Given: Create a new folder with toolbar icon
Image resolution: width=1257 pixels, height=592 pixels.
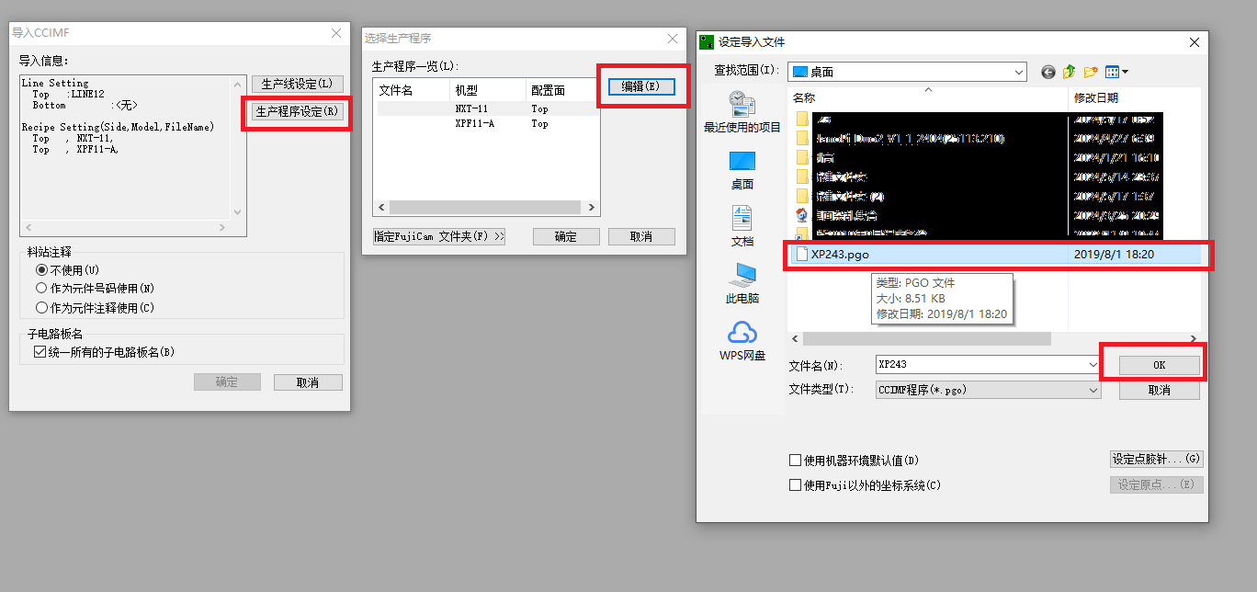Looking at the screenshot, I should [1091, 72].
